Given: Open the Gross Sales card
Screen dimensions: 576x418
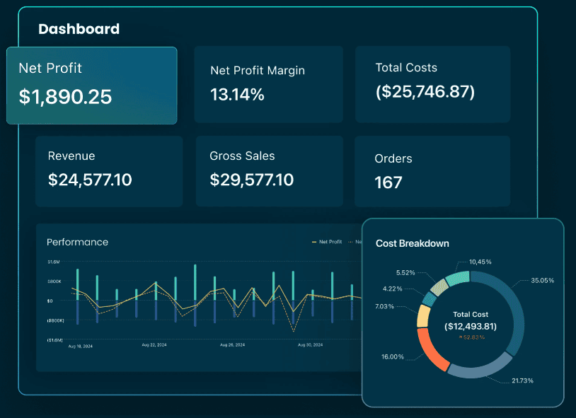Looking at the screenshot, I should point(269,171).
